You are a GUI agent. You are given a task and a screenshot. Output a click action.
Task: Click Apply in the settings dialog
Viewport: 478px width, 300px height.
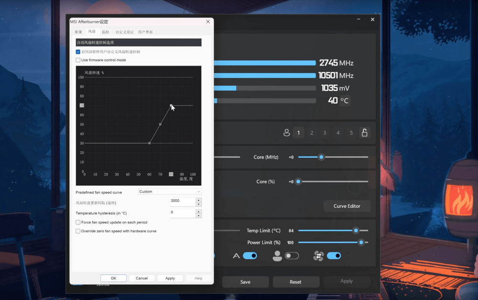point(170,278)
